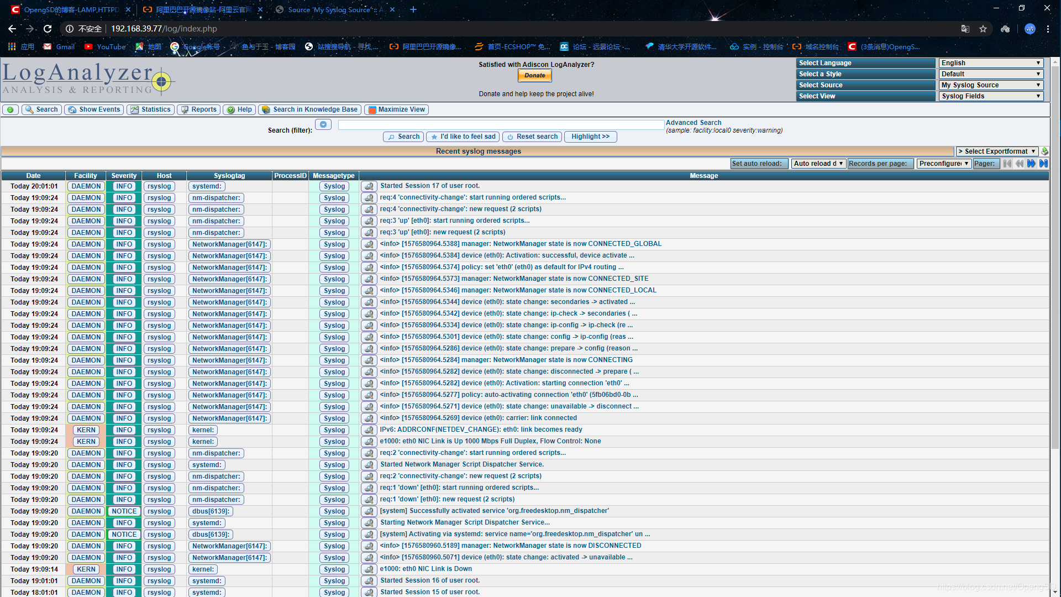Click inside the search filter text field
The width and height of the screenshot is (1061, 597).
[500, 125]
